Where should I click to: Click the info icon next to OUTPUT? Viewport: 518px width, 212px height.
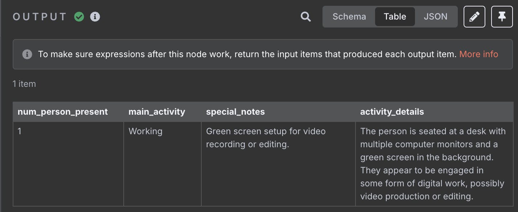(x=95, y=17)
